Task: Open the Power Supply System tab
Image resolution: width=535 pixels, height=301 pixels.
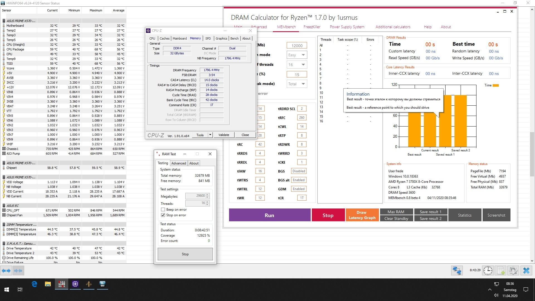Action: [x=347, y=27]
